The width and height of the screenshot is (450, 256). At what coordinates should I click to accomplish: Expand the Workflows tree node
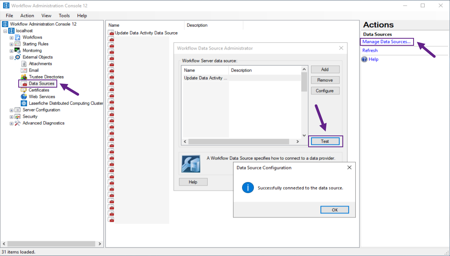(x=11, y=38)
